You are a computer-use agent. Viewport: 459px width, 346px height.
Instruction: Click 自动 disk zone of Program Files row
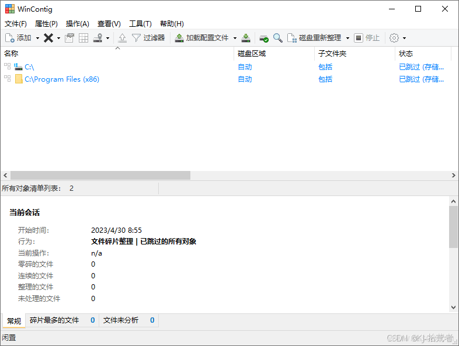[x=245, y=79]
